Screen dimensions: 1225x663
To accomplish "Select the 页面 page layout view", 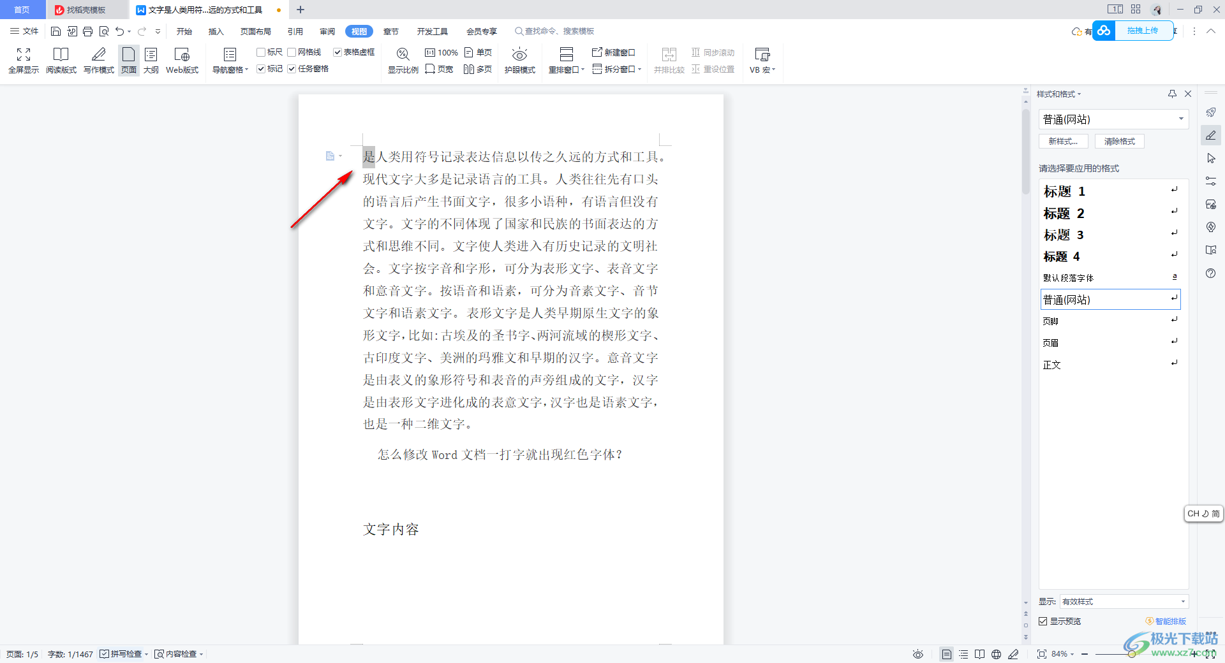I will pyautogui.click(x=129, y=61).
